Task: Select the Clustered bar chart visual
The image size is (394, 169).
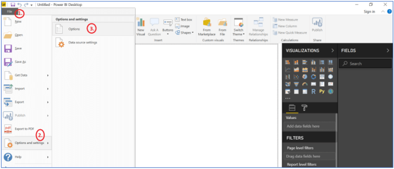Action: pyautogui.click(x=305, y=62)
